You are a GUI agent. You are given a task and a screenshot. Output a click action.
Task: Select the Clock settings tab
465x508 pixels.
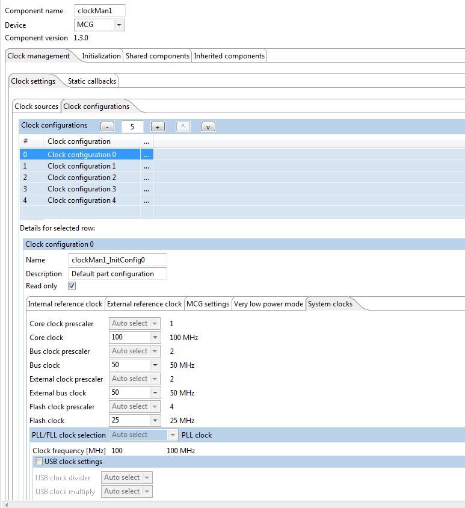point(33,81)
